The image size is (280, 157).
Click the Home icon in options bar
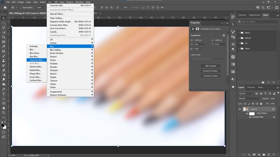(5, 7)
